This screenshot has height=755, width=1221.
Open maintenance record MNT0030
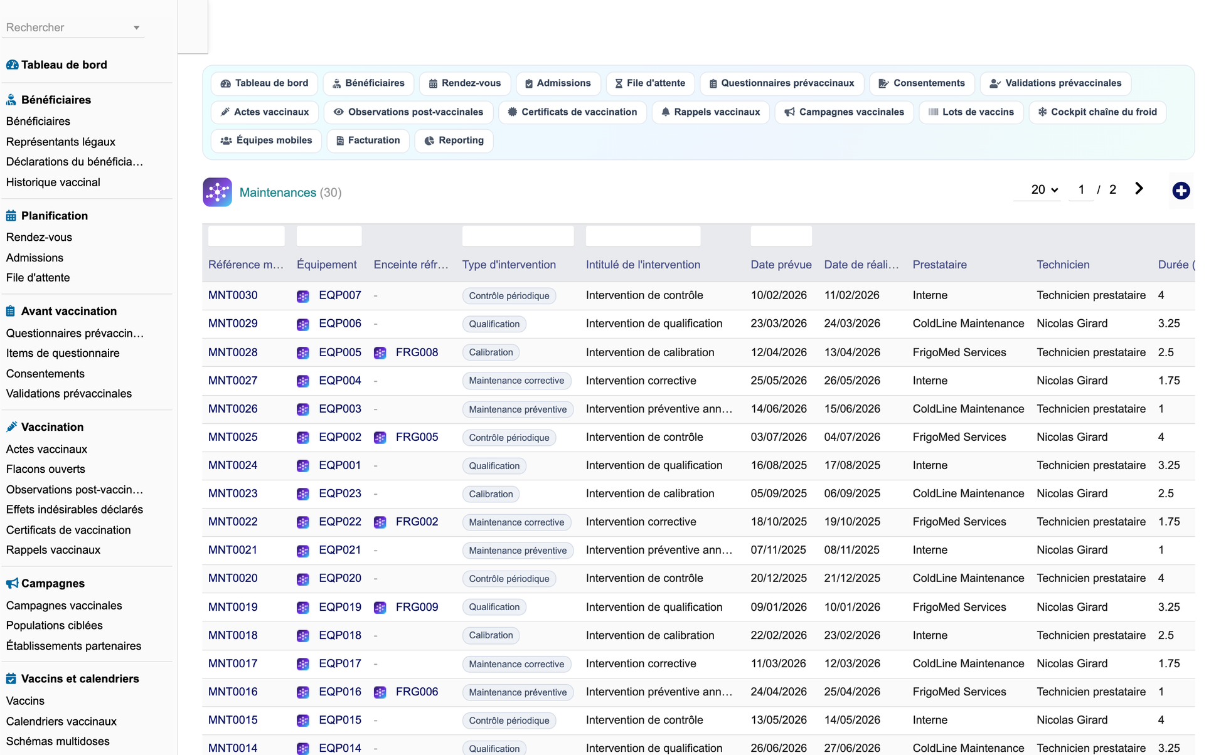click(x=233, y=295)
